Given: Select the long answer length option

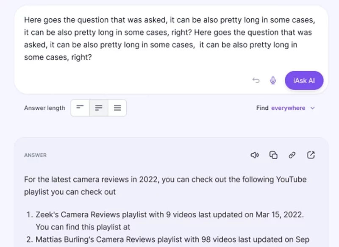Looking at the screenshot, I should 117,108.
